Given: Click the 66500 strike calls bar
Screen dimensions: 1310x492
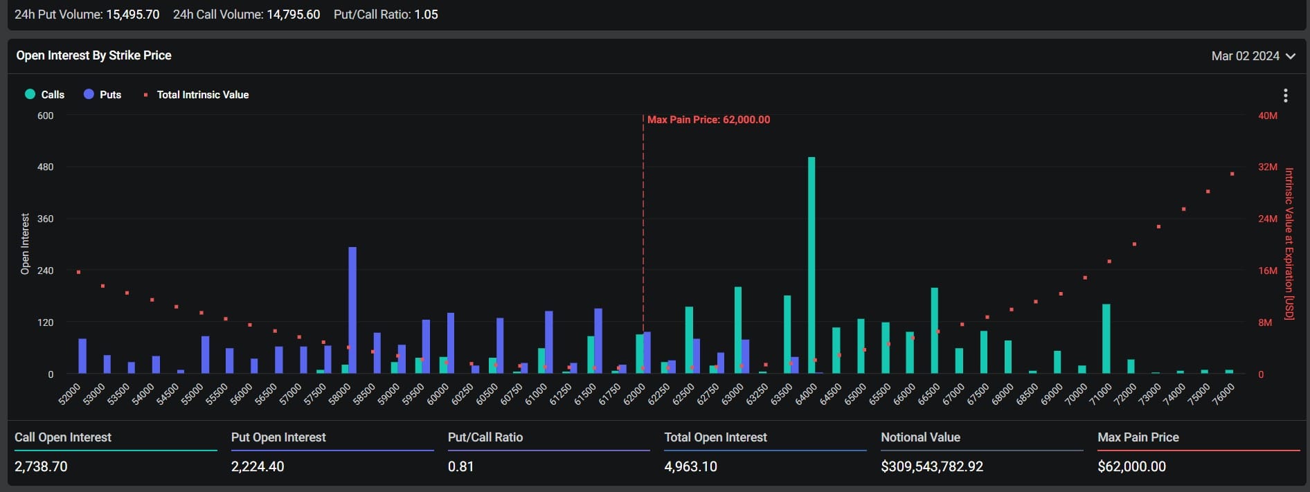Looking at the screenshot, I should point(935,331).
